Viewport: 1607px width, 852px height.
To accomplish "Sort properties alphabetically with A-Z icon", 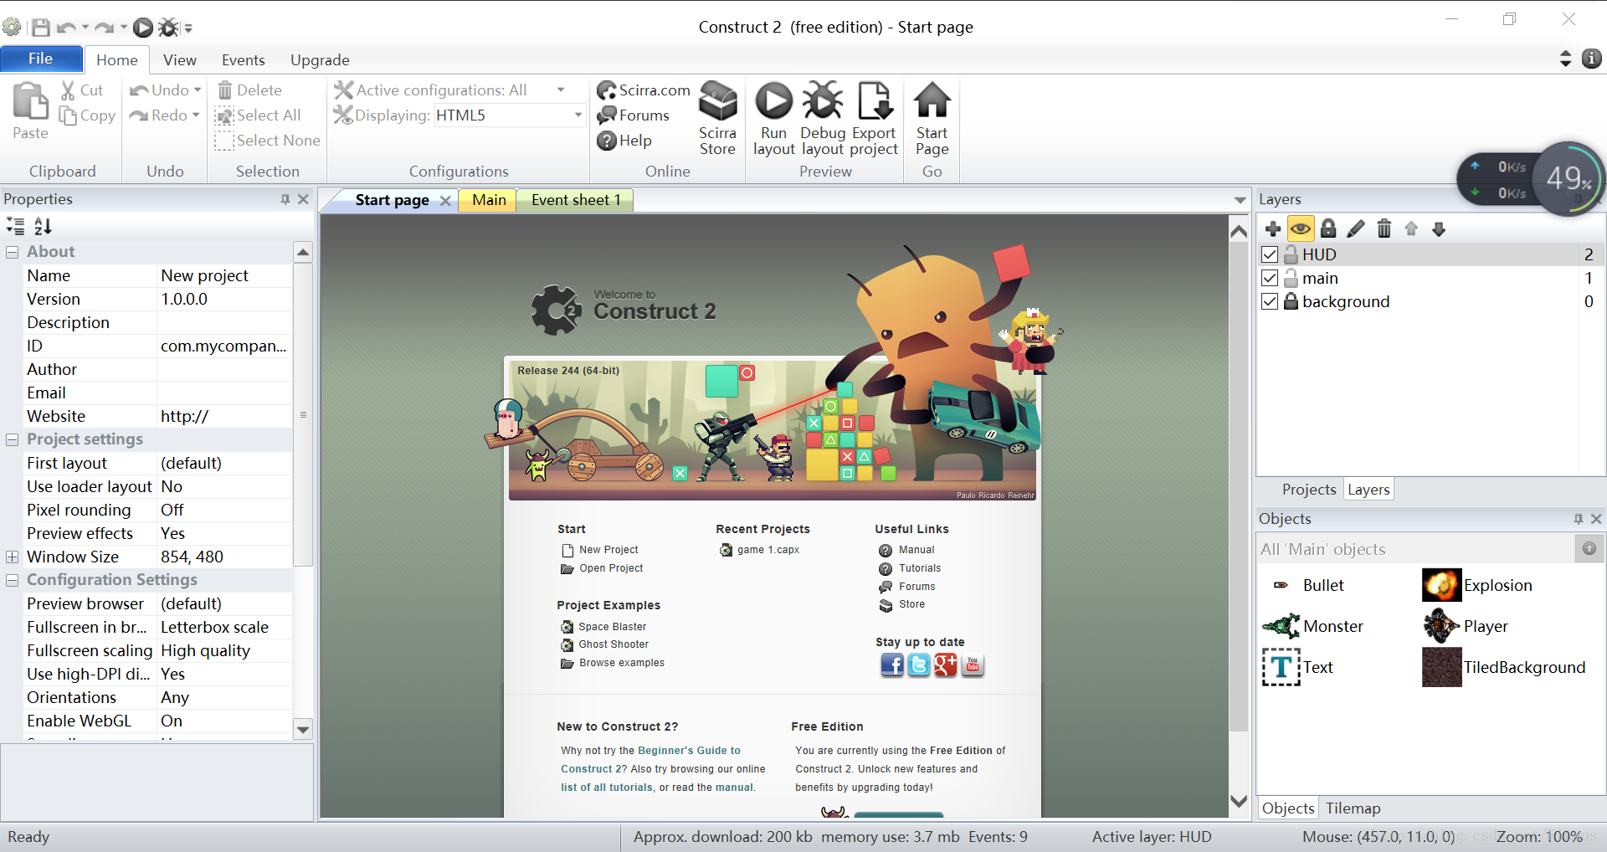I will 43,226.
